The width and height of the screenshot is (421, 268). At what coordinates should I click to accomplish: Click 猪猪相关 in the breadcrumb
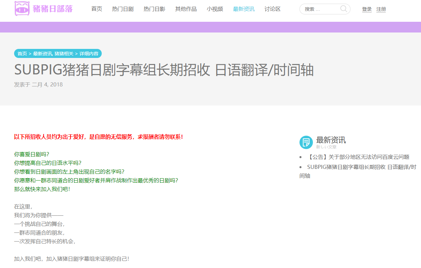point(64,54)
